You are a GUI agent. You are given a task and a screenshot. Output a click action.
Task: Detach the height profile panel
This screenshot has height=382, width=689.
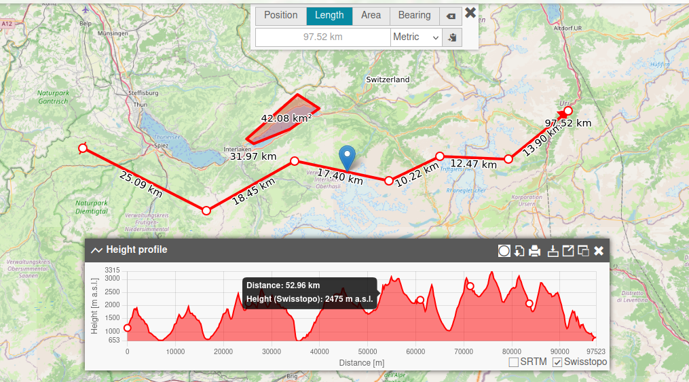tap(583, 251)
